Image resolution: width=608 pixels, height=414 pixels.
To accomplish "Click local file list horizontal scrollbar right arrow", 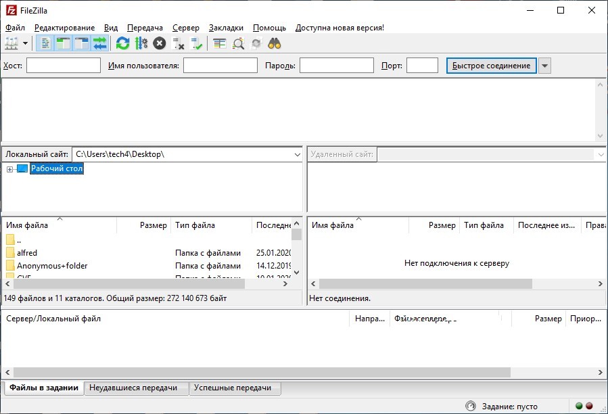I will [285, 284].
